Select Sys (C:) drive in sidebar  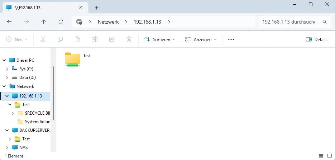click(x=26, y=69)
